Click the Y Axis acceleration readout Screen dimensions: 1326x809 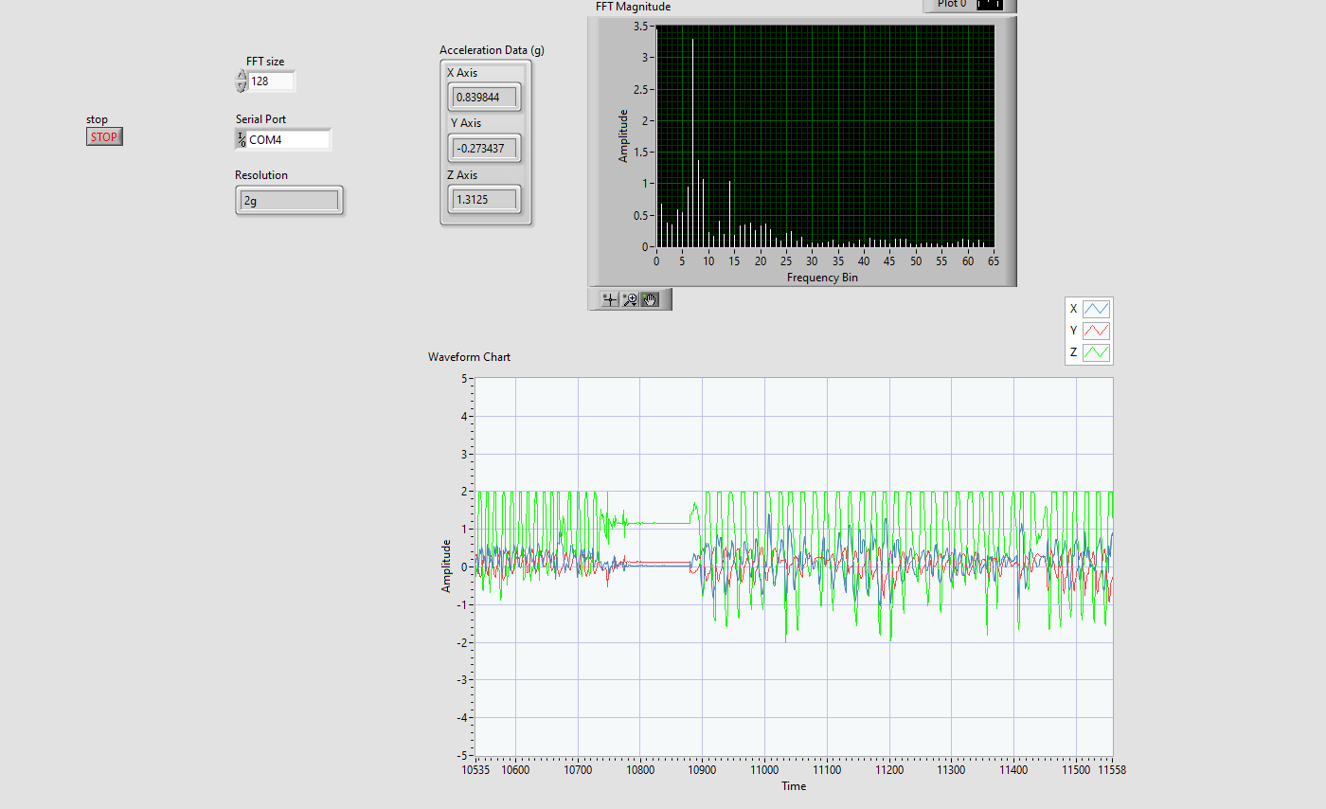[x=484, y=148]
